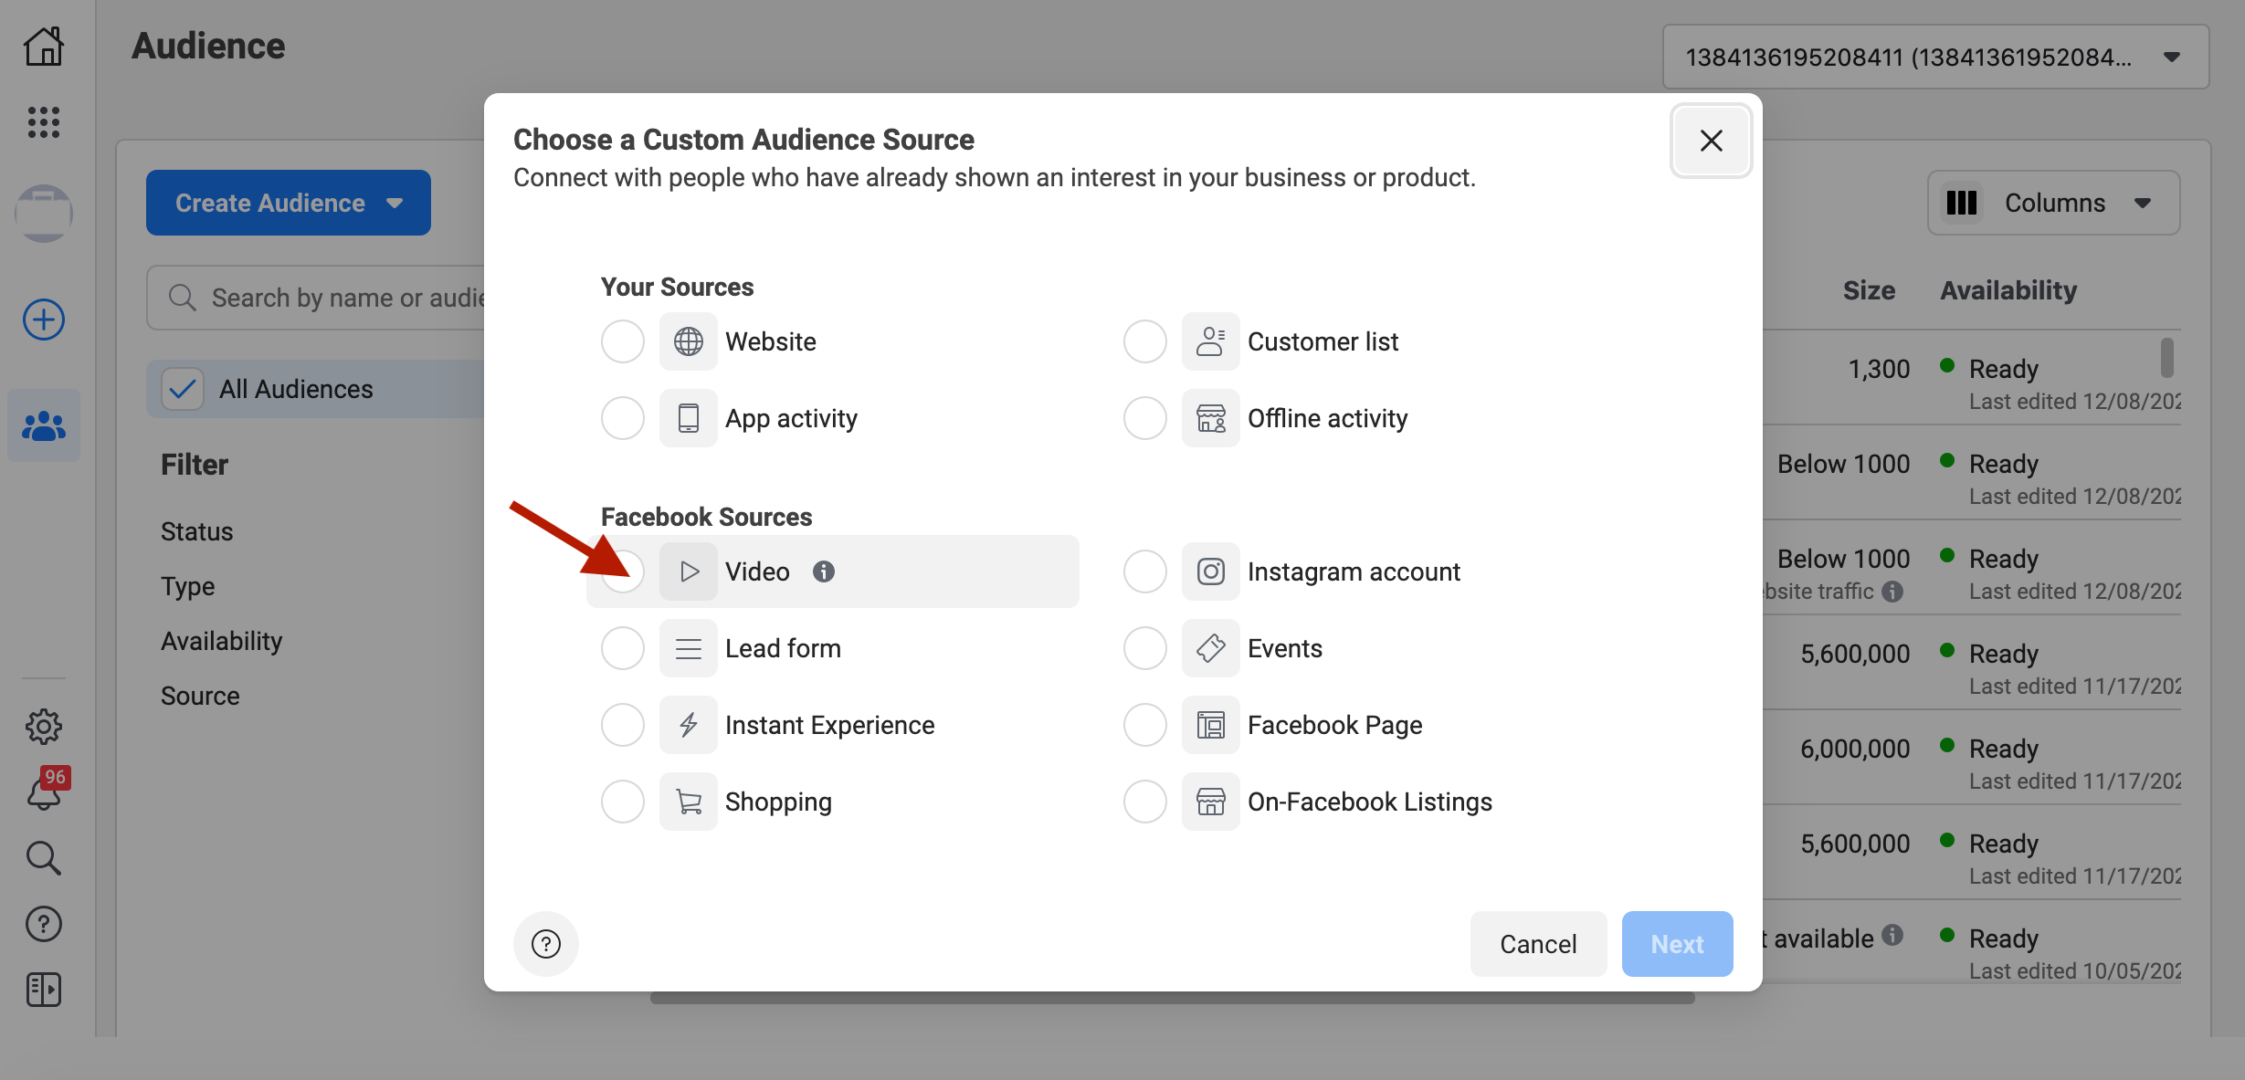Click the Cancel button
This screenshot has height=1080, width=2245.
(1538, 944)
